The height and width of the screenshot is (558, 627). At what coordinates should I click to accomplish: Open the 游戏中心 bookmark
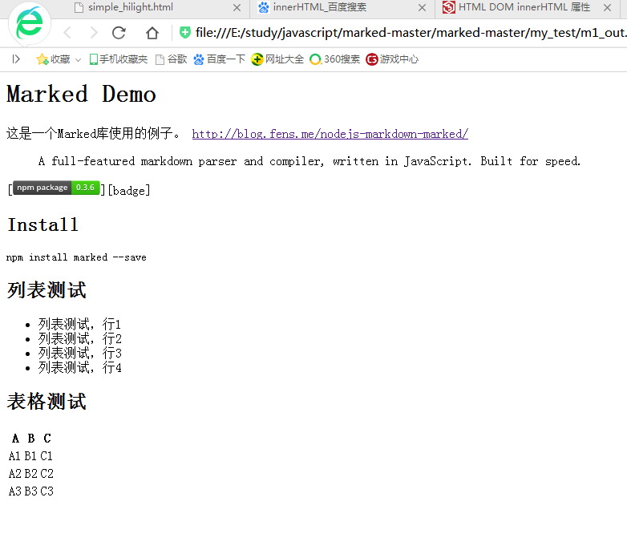tap(392, 59)
